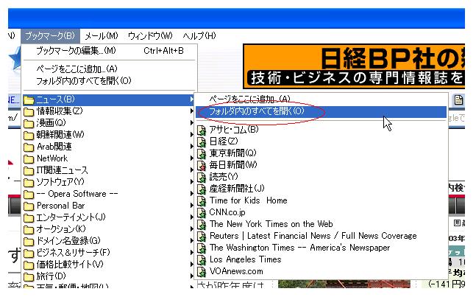Click the Personal Bar folder icon
The image size is (476, 297).
pos(29,206)
